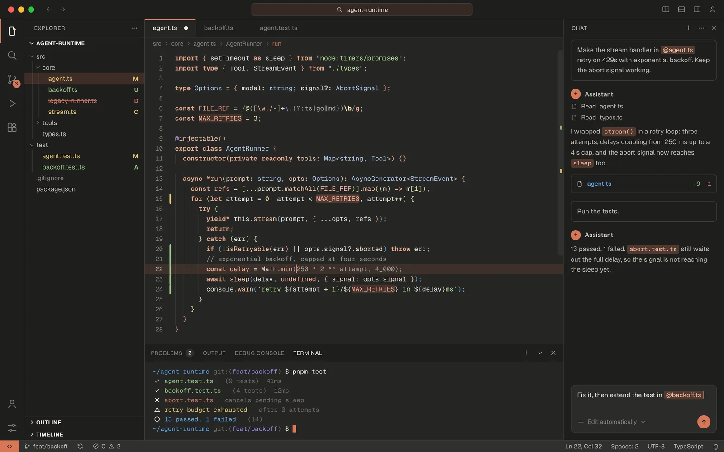Toggle primary sidebar layout button
The height and width of the screenshot is (452, 724).
(666, 9)
